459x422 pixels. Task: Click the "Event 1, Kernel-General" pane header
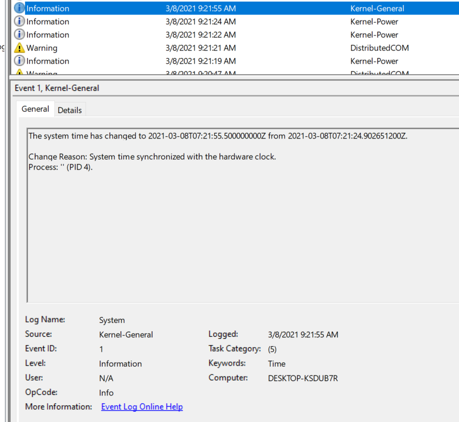[x=57, y=88]
